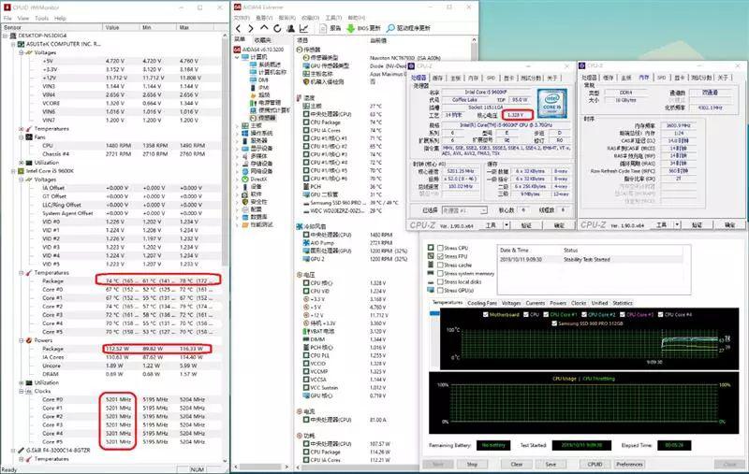Open Preferences in stability test
The height and width of the screenshot is (474, 749).
[x=629, y=464]
